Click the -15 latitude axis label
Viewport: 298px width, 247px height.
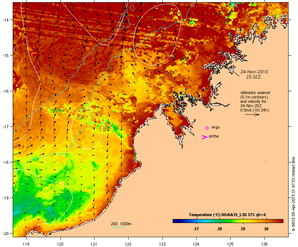[x=5, y=56]
